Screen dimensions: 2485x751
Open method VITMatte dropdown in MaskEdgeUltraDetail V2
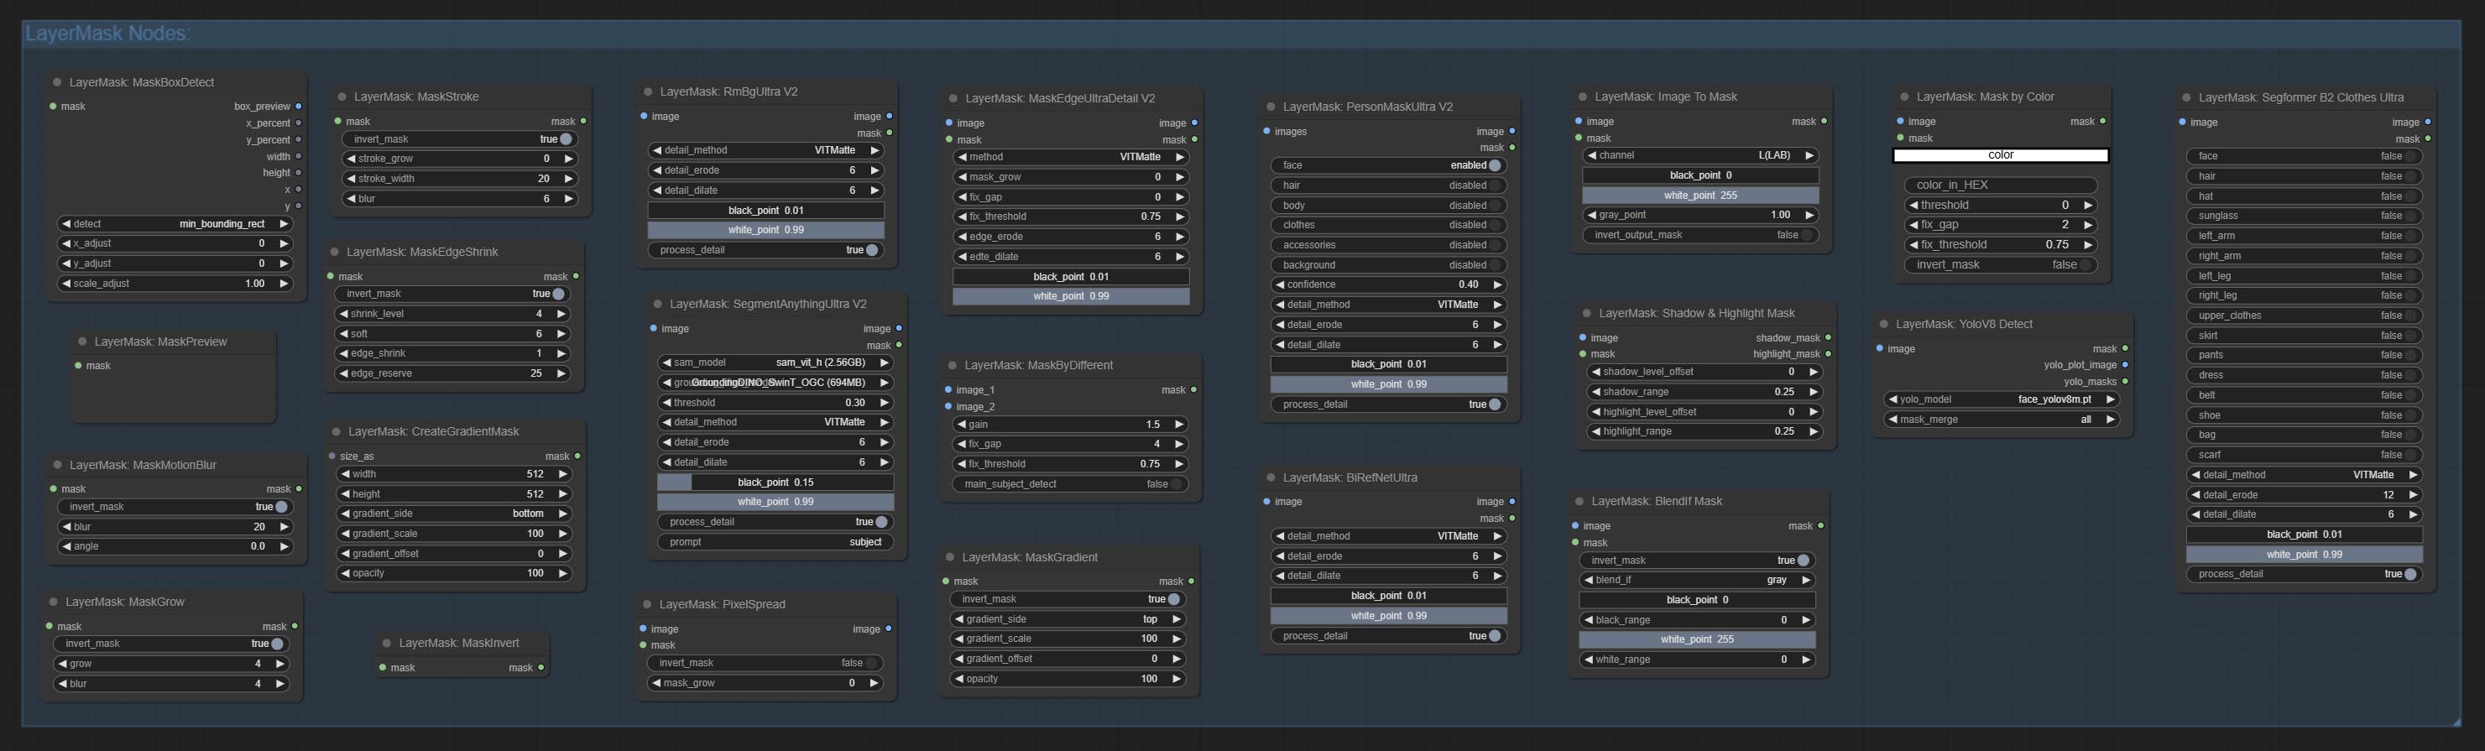[1071, 157]
